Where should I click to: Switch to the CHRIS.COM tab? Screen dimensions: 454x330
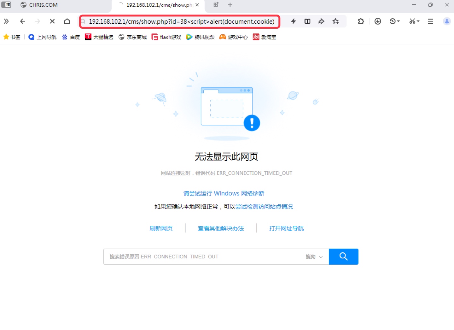coord(39,5)
